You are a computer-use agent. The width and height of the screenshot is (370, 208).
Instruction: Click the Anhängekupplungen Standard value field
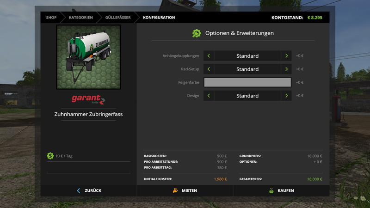tap(247, 56)
